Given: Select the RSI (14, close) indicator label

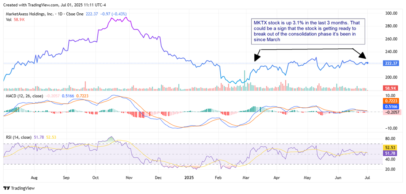Looking at the screenshot, I should tap(18, 137).
